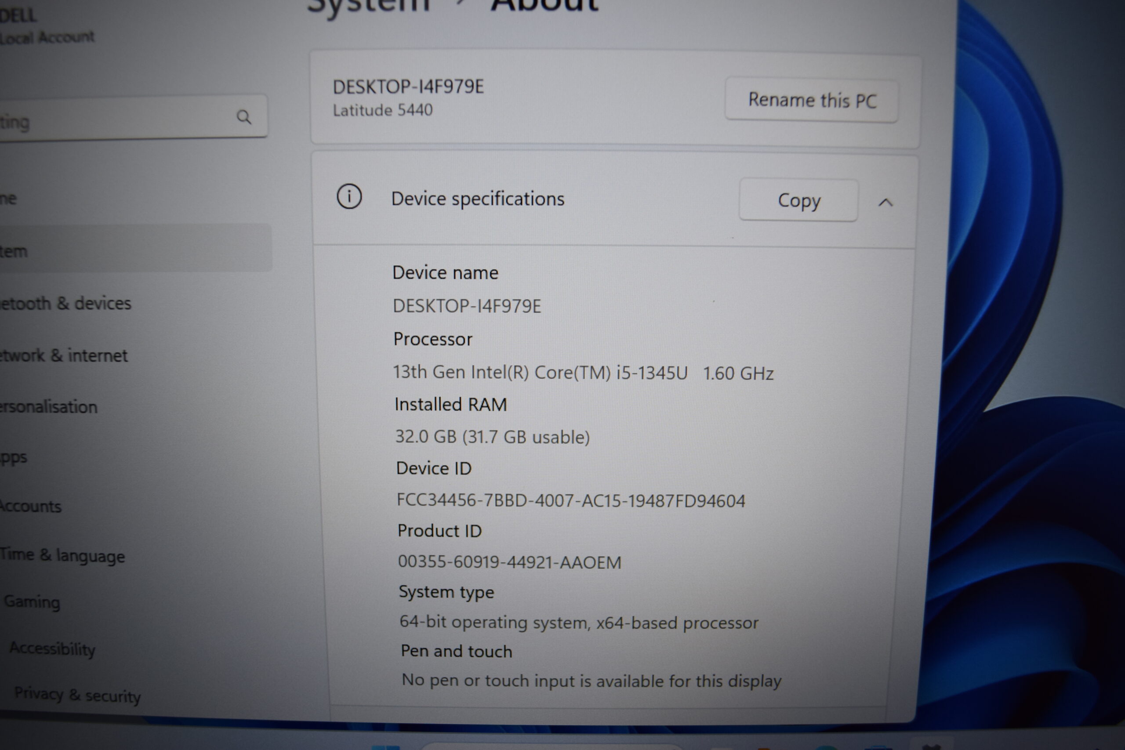
Task: Open Accounts settings
Action: pos(31,506)
